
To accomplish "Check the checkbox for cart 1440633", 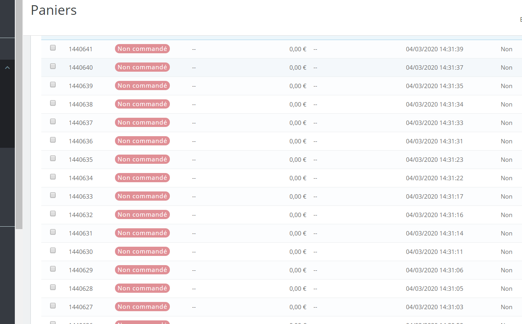I will coord(53,195).
